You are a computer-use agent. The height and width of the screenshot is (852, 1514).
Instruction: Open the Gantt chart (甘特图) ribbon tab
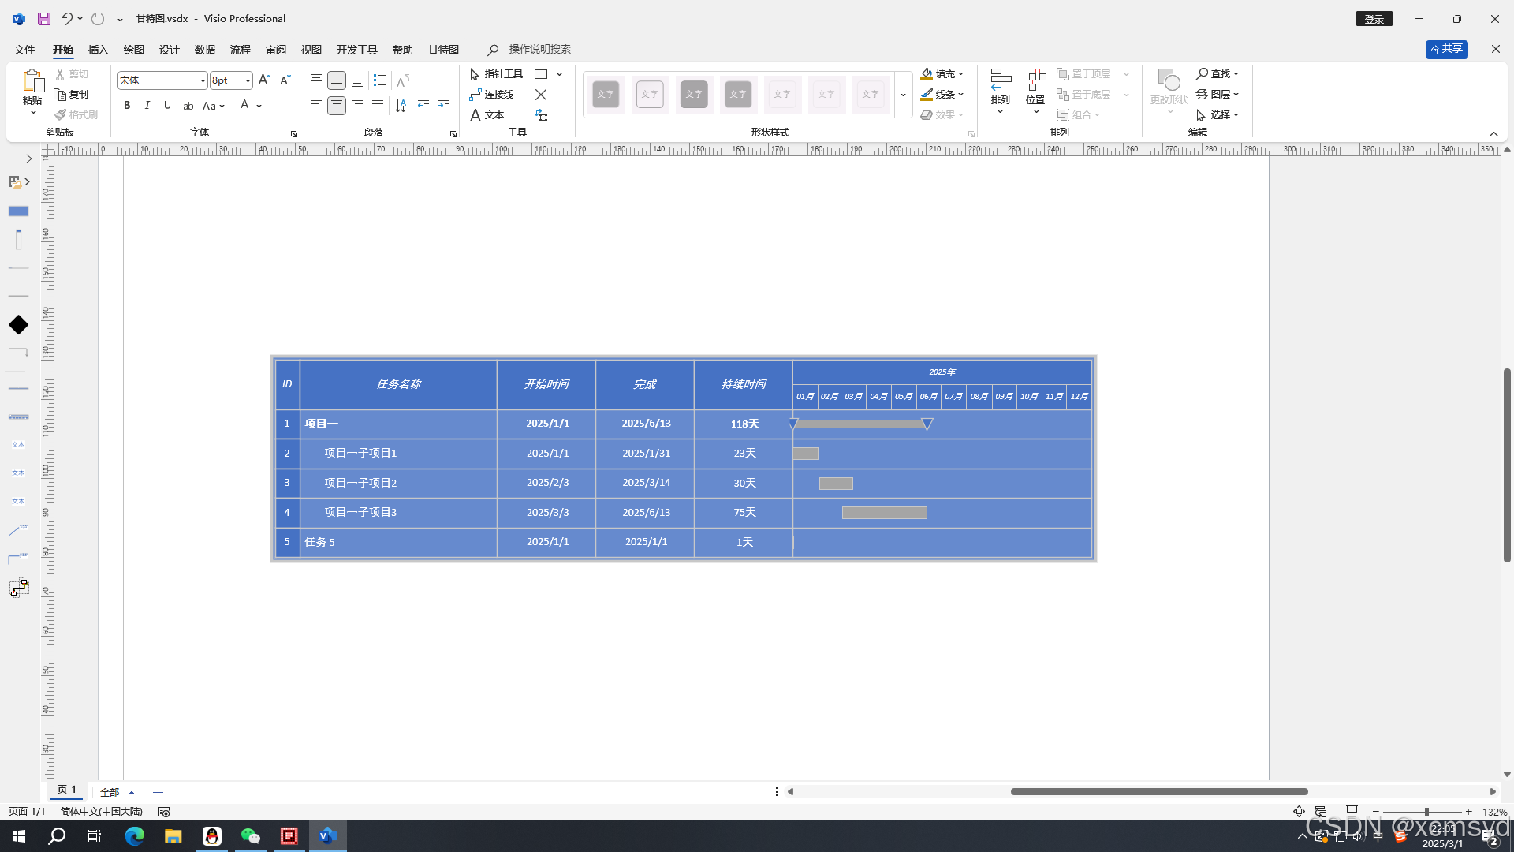click(x=443, y=50)
